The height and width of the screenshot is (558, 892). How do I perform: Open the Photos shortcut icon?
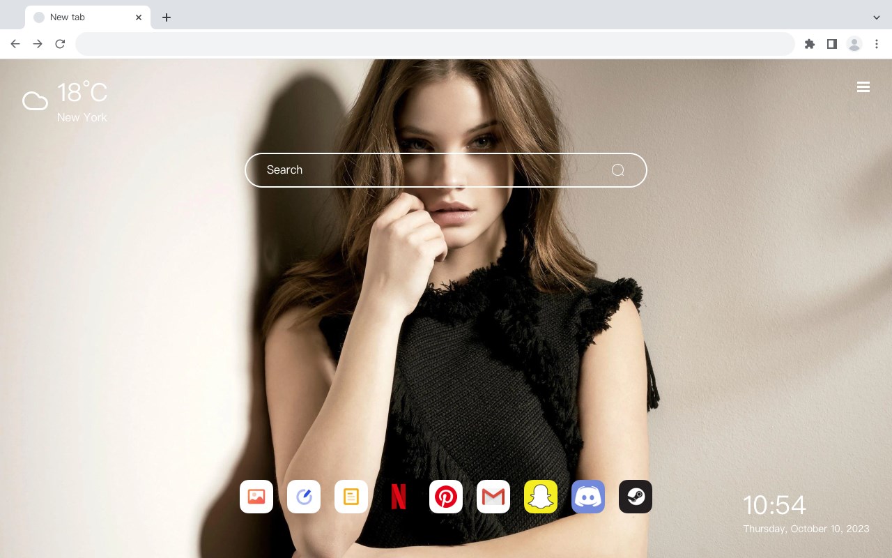pyautogui.click(x=256, y=497)
